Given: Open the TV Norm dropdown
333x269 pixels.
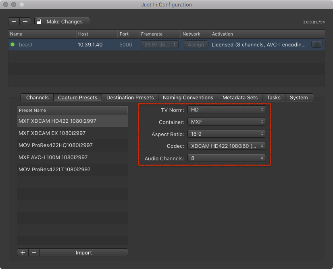Looking at the screenshot, I should pyautogui.click(x=227, y=110).
